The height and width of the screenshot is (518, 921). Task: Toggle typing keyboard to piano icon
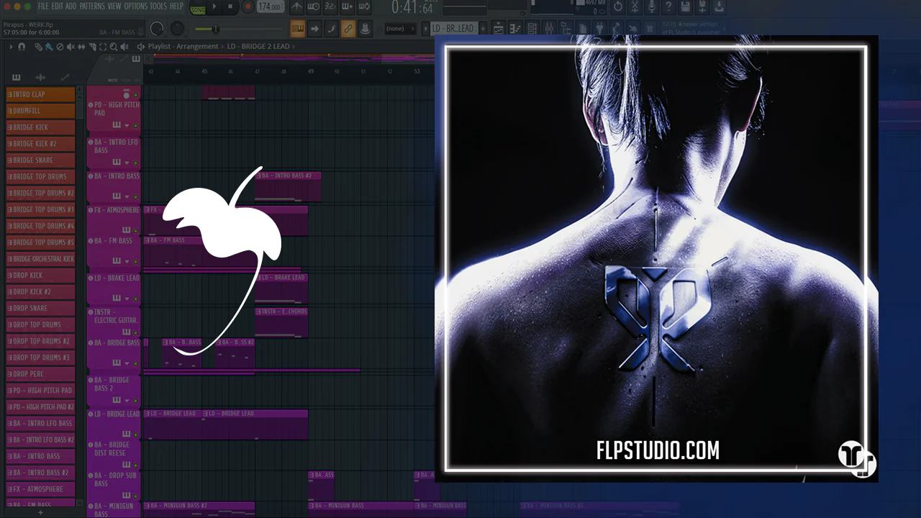coord(297,29)
